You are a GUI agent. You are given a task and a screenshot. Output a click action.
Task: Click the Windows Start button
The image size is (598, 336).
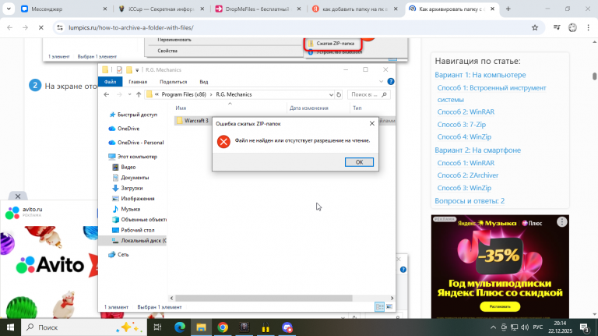(x=10, y=327)
